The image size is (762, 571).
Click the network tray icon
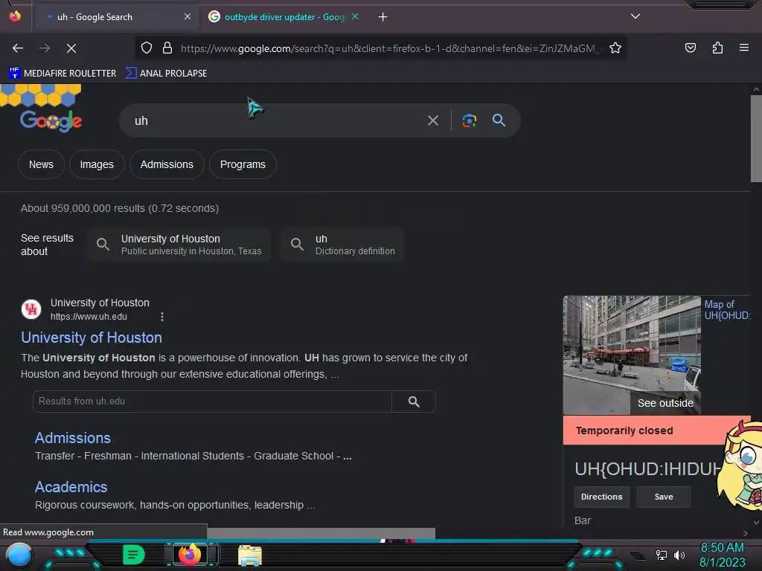[x=662, y=555]
